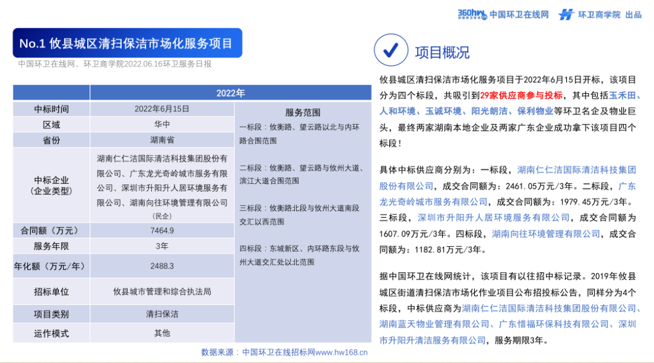Click the No.1 攸县城区清扫保洁 title banner
The width and height of the screenshot is (654, 363).
pos(127,43)
